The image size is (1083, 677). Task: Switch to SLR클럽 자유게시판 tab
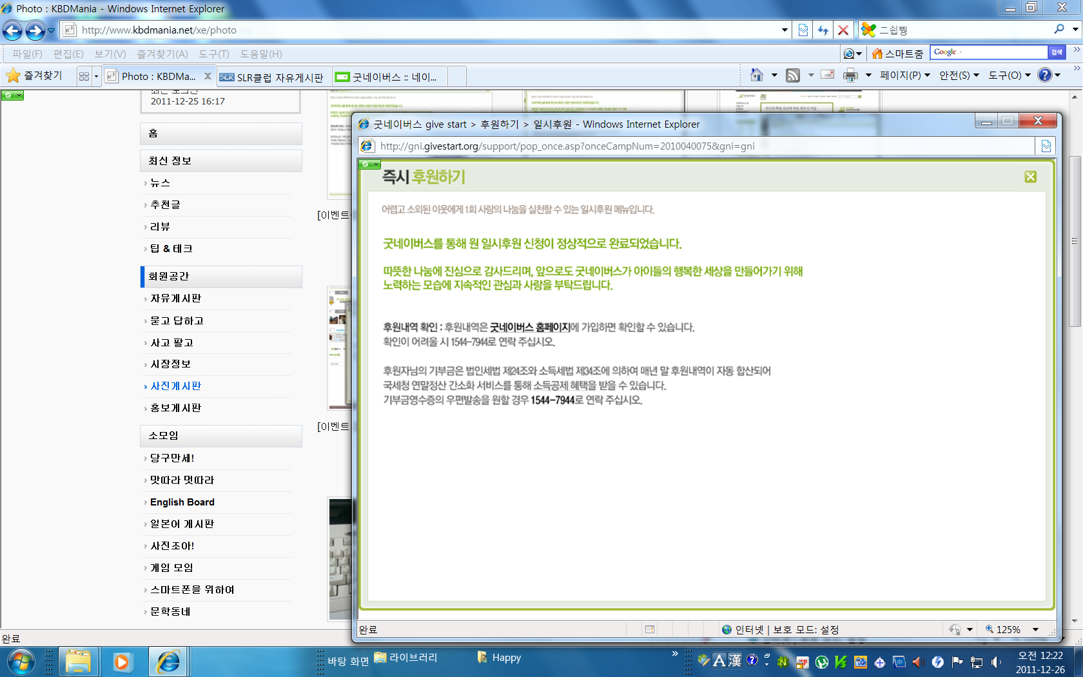(273, 77)
